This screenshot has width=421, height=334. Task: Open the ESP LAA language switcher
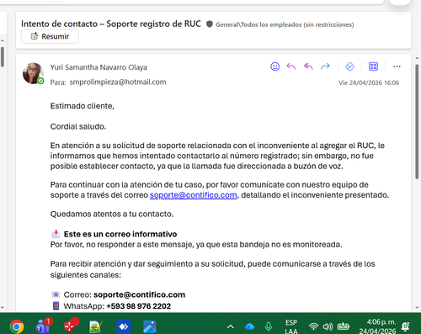point(291,326)
